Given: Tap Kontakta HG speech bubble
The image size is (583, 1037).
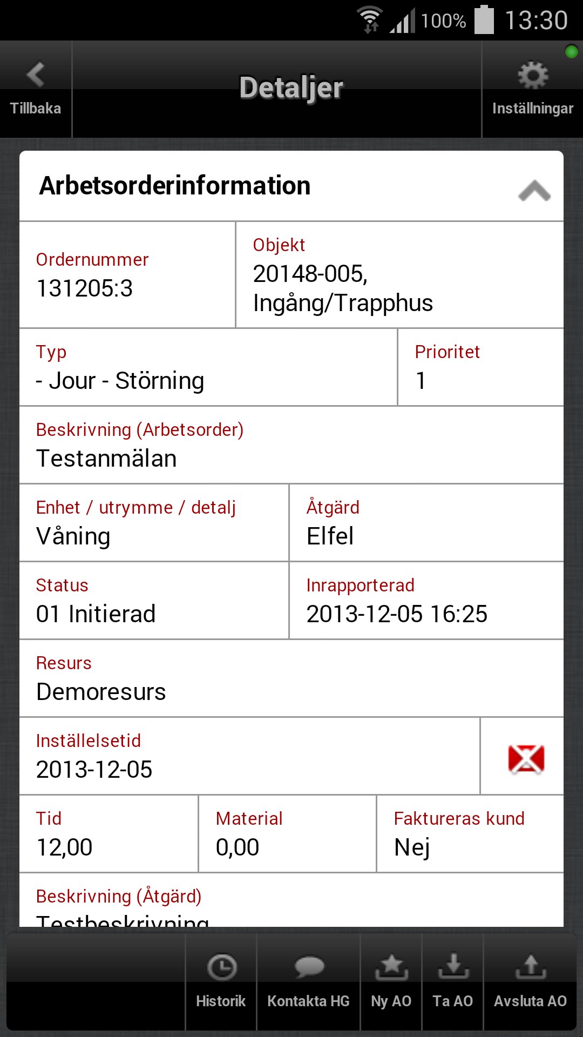Looking at the screenshot, I should (x=309, y=967).
